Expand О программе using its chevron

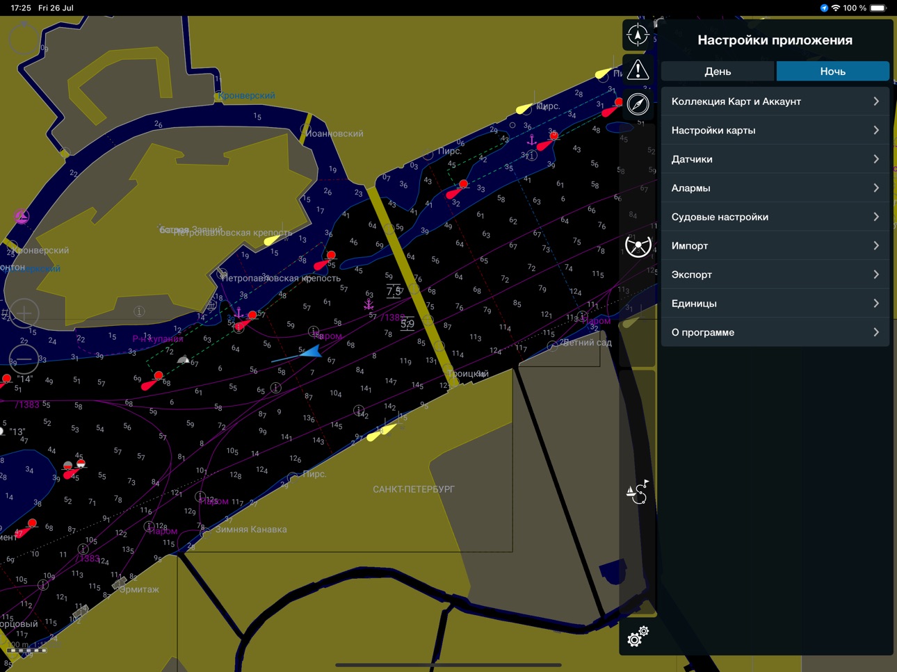(x=876, y=332)
